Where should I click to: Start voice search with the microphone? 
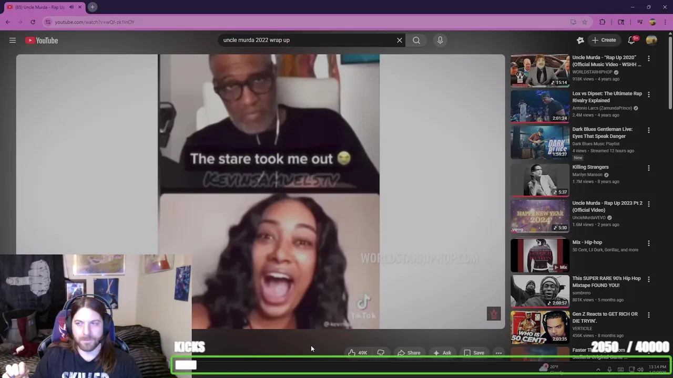[x=440, y=40]
